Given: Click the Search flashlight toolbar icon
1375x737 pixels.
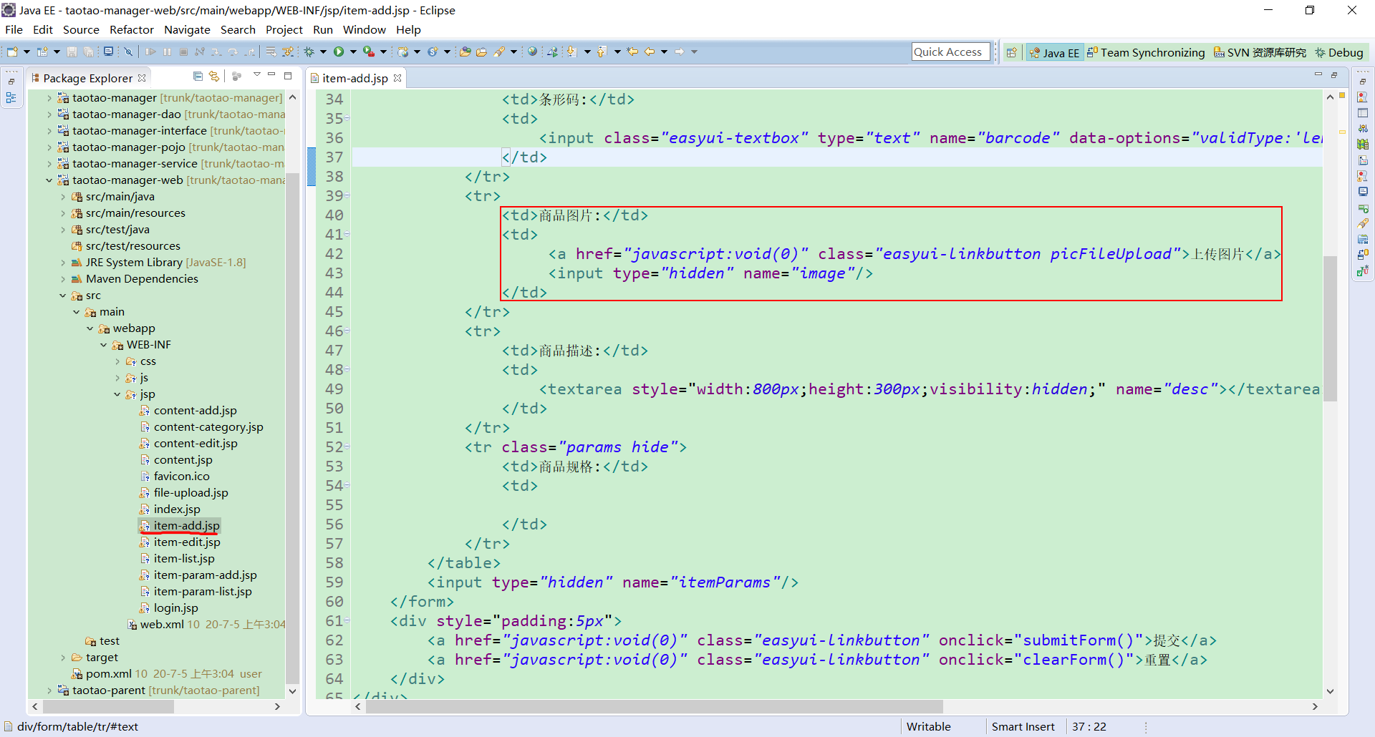Looking at the screenshot, I should coord(499,52).
